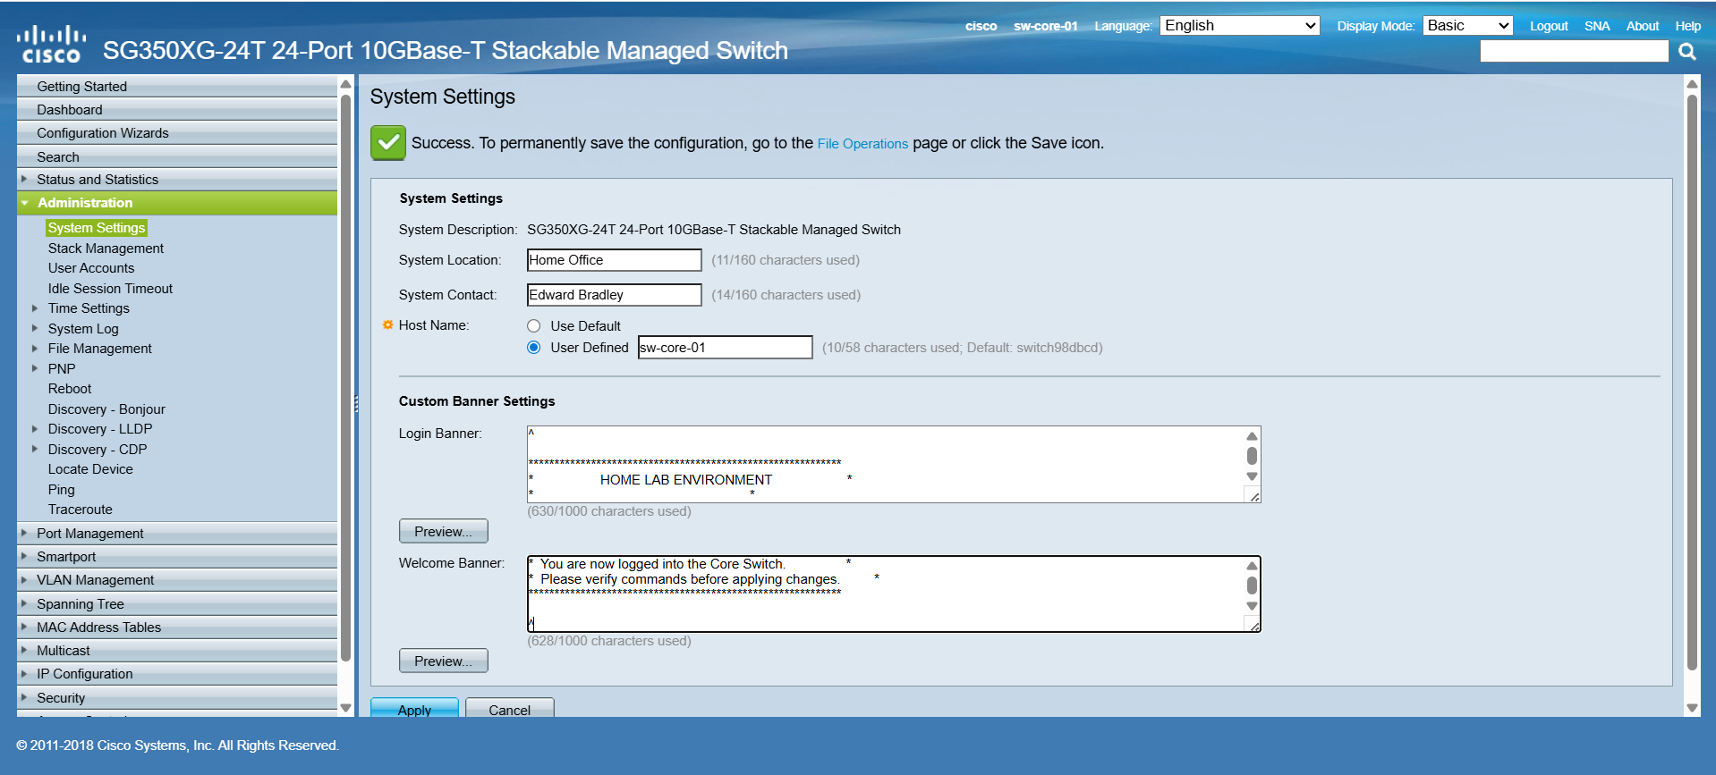Image resolution: width=1716 pixels, height=775 pixels.
Task: Click Welcome Banner scroll down arrow
Action: pyautogui.click(x=1252, y=606)
